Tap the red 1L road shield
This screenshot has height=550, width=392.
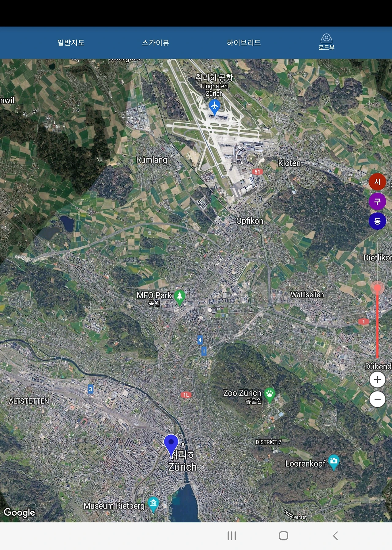[x=186, y=395]
